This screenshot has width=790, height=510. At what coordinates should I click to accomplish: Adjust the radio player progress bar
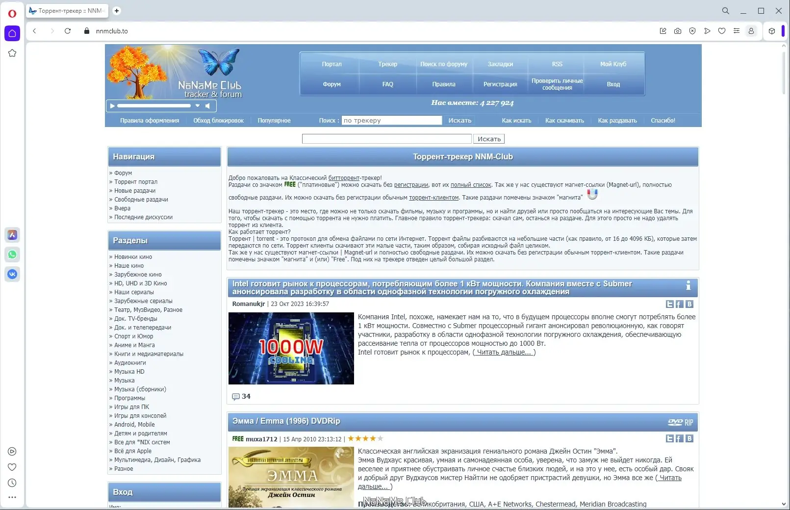click(x=154, y=106)
